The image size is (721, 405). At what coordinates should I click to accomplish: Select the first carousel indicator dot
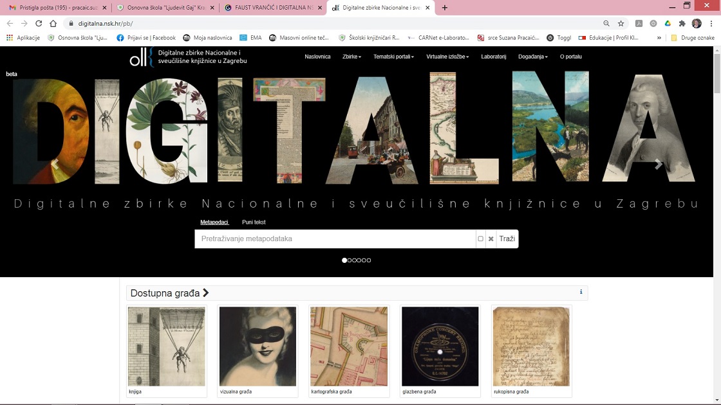coord(344,260)
